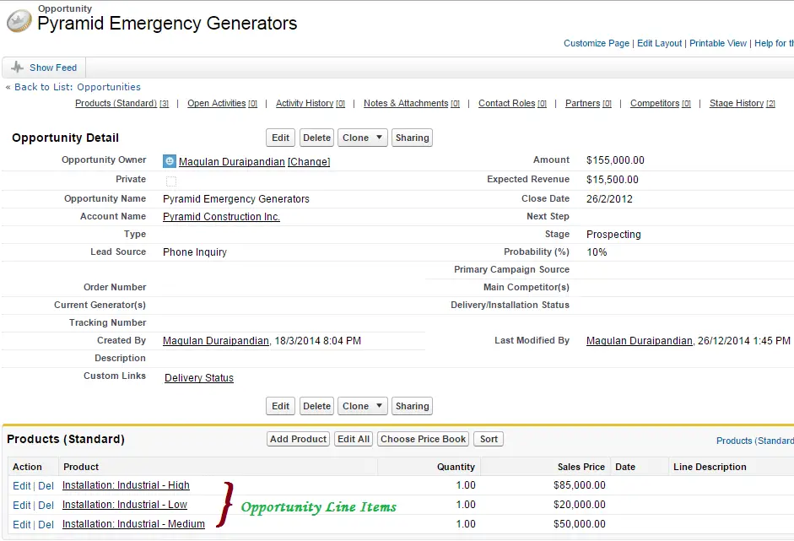
Task: Click the $20,000.00 sales price cell
Action: pos(580,505)
